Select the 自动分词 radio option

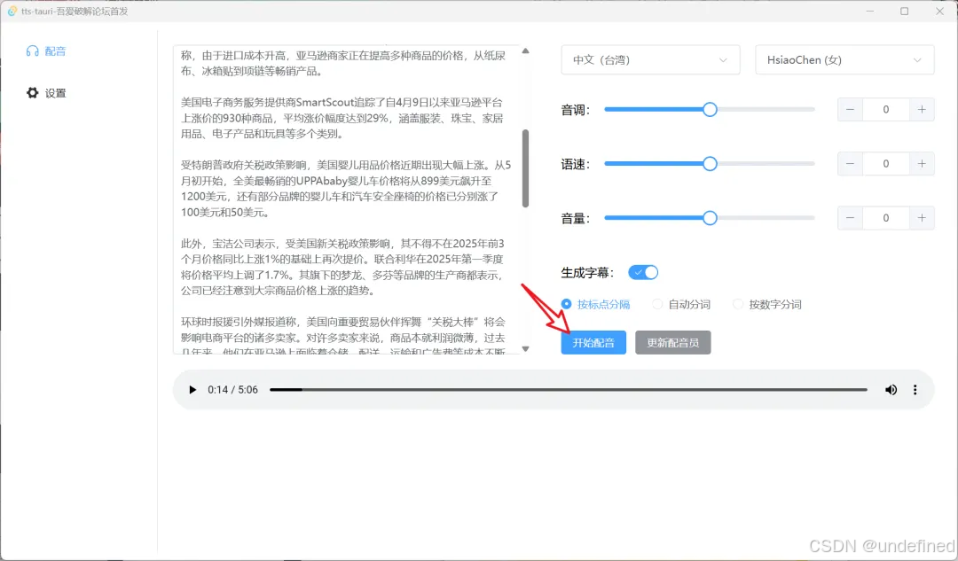coord(681,304)
